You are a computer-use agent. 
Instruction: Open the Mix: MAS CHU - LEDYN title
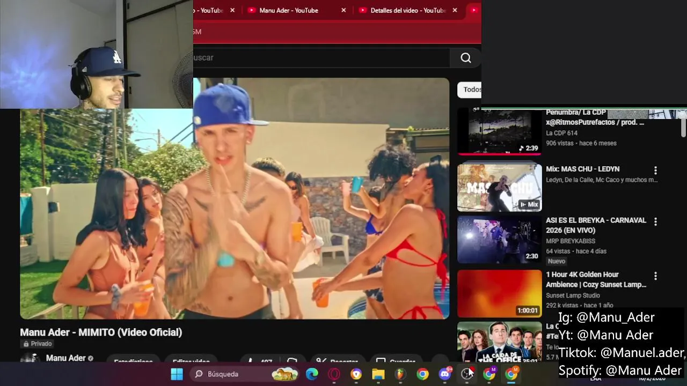click(x=582, y=169)
